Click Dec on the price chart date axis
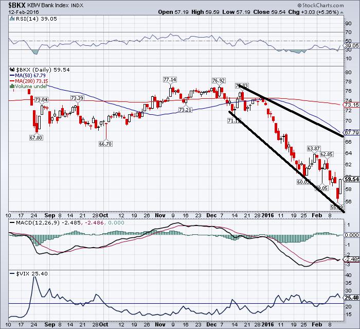Viewport: 360px width, 329px height. coord(211,216)
